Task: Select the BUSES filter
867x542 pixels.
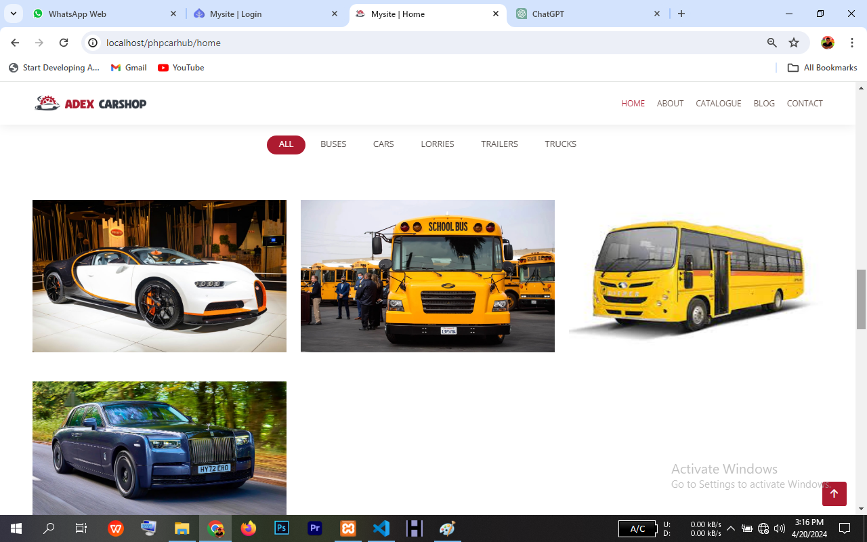Action: click(333, 144)
